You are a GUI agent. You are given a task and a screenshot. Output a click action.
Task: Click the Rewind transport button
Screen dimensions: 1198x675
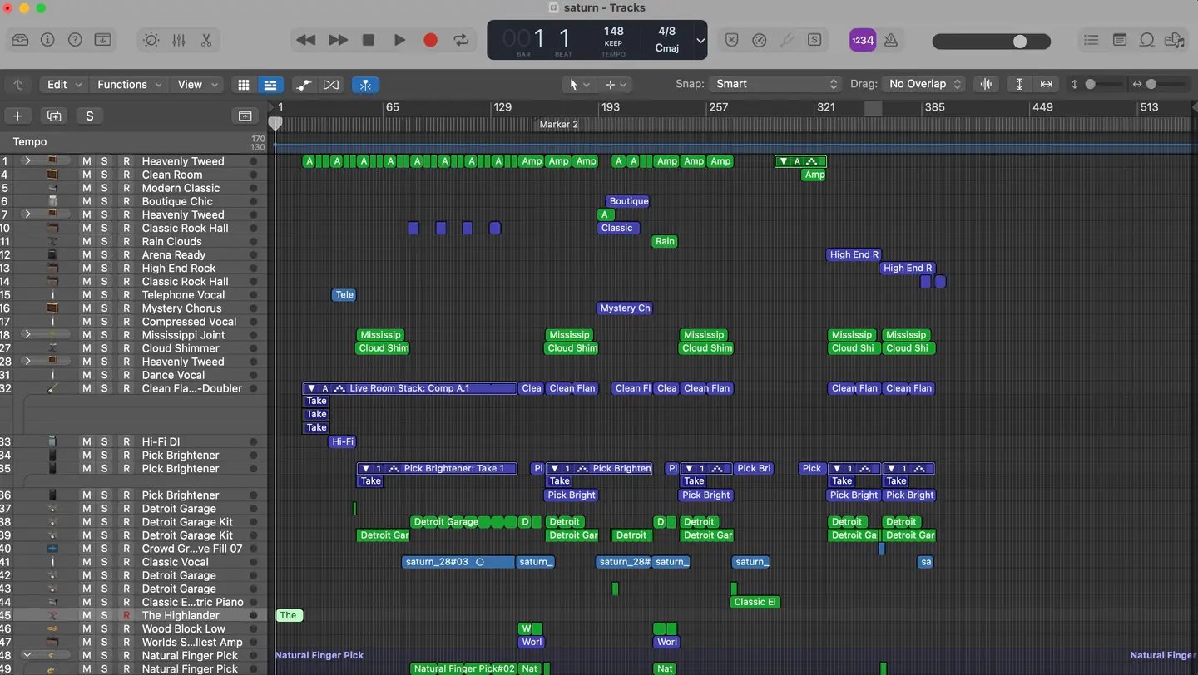[x=306, y=40]
